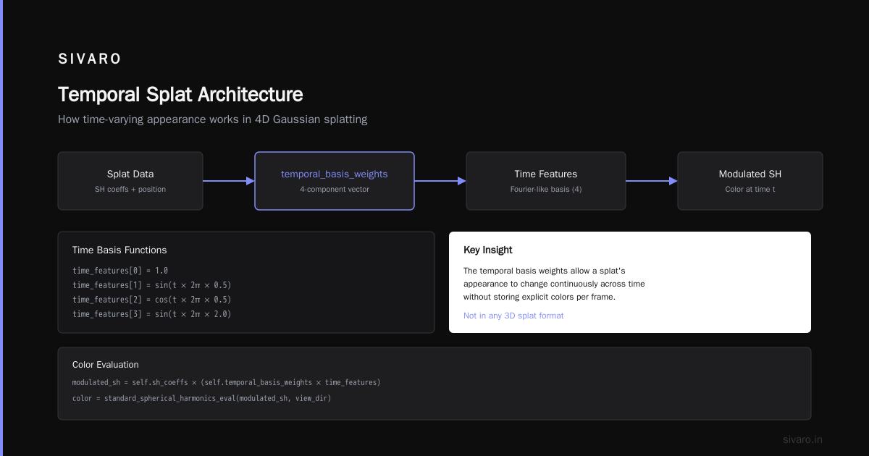Click the Key Insight card heading
The height and width of the screenshot is (456, 869).
click(488, 250)
